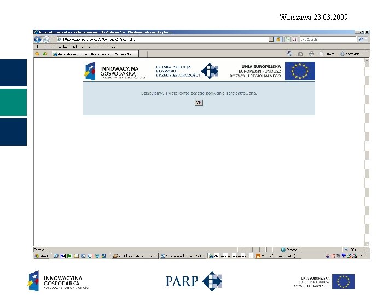Screen dimensions: 383x295
Task: Launch Excel from the quick launch bar
Action: (69, 256)
